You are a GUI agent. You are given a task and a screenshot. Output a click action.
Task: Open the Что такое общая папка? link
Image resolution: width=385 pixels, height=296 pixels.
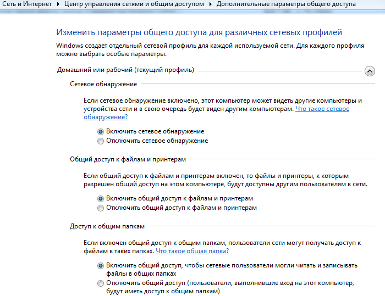click(x=192, y=251)
